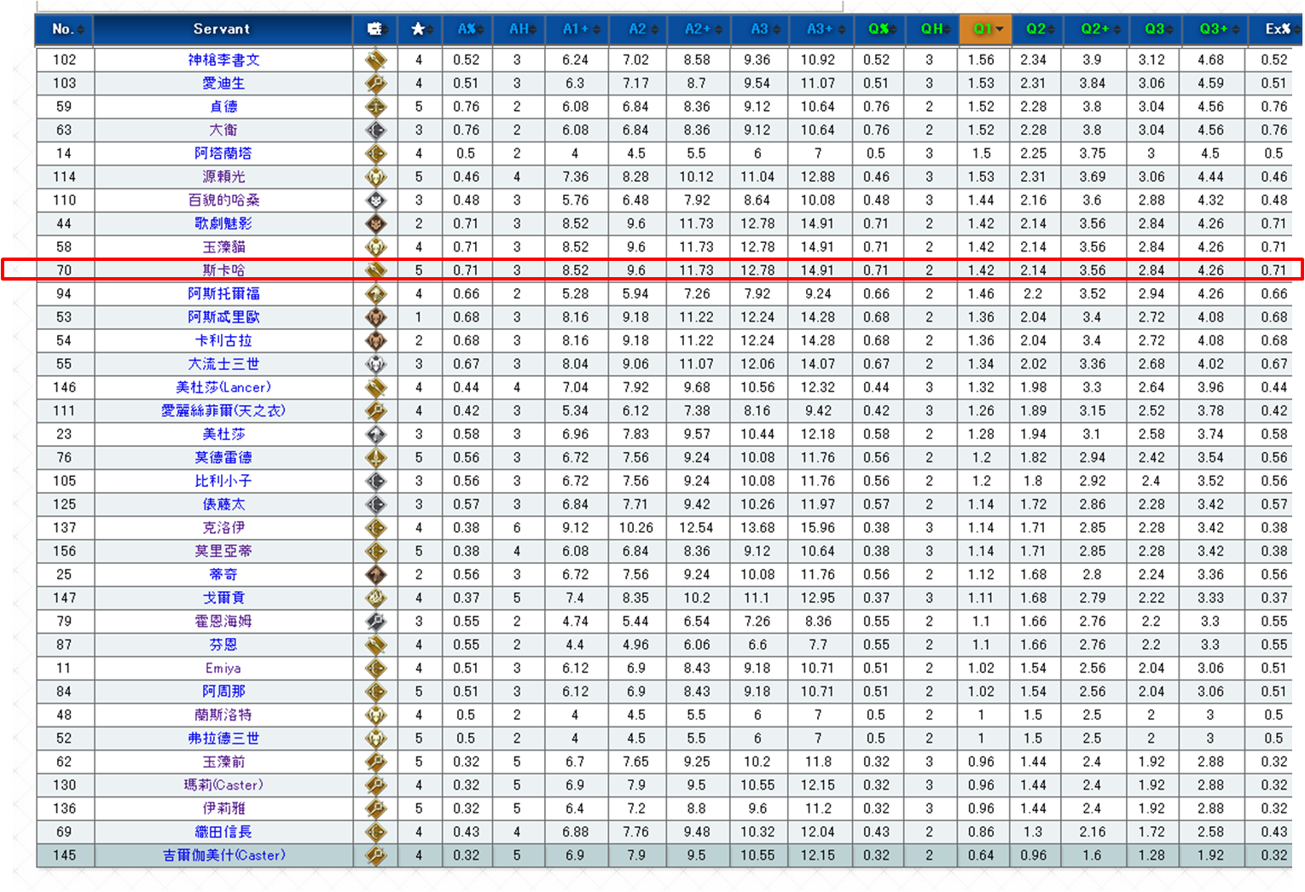Click the Avenger class icon beside 戈爾貢
1305x892 pixels.
[x=376, y=598]
